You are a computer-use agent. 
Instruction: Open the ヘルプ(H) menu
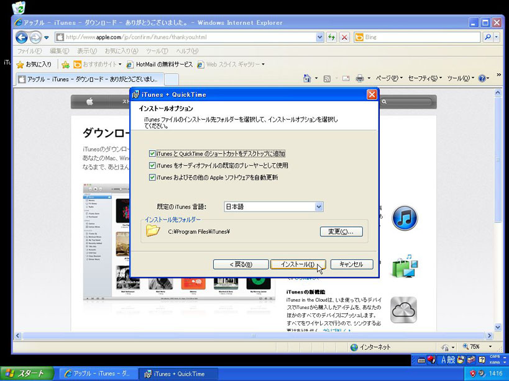coord(187,51)
